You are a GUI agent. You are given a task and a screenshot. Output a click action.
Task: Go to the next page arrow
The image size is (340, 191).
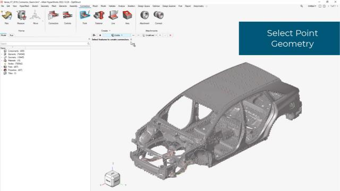point(337,6)
